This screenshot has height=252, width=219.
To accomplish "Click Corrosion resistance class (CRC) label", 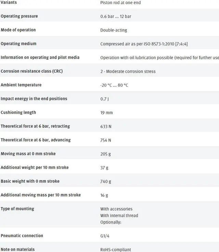I will point(32,71).
